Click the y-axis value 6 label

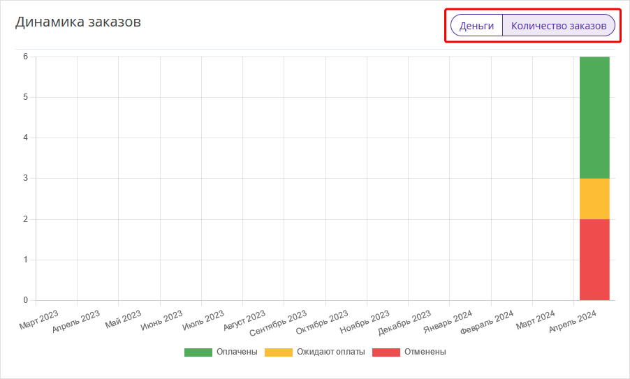point(26,57)
